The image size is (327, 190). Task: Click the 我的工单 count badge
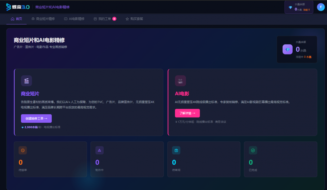click(114, 19)
